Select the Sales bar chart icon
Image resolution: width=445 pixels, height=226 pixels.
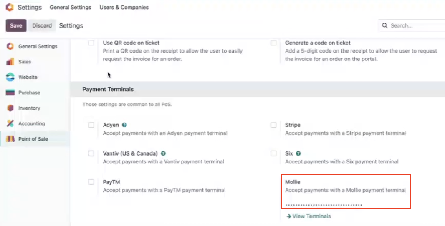click(x=10, y=62)
